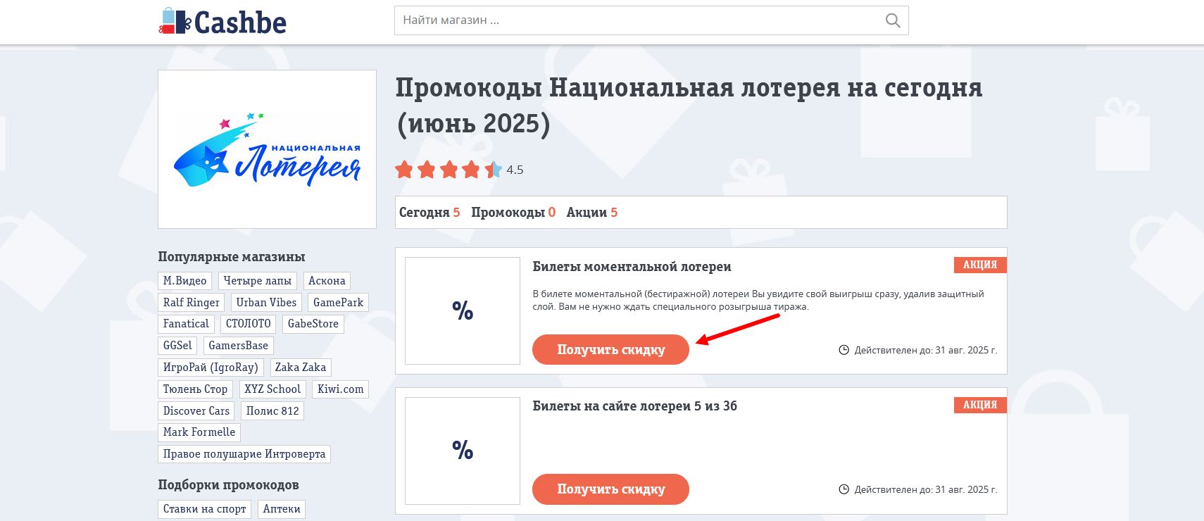This screenshot has height=521, width=1204.
Task: Open Аптеки collection tag
Action: [282, 509]
